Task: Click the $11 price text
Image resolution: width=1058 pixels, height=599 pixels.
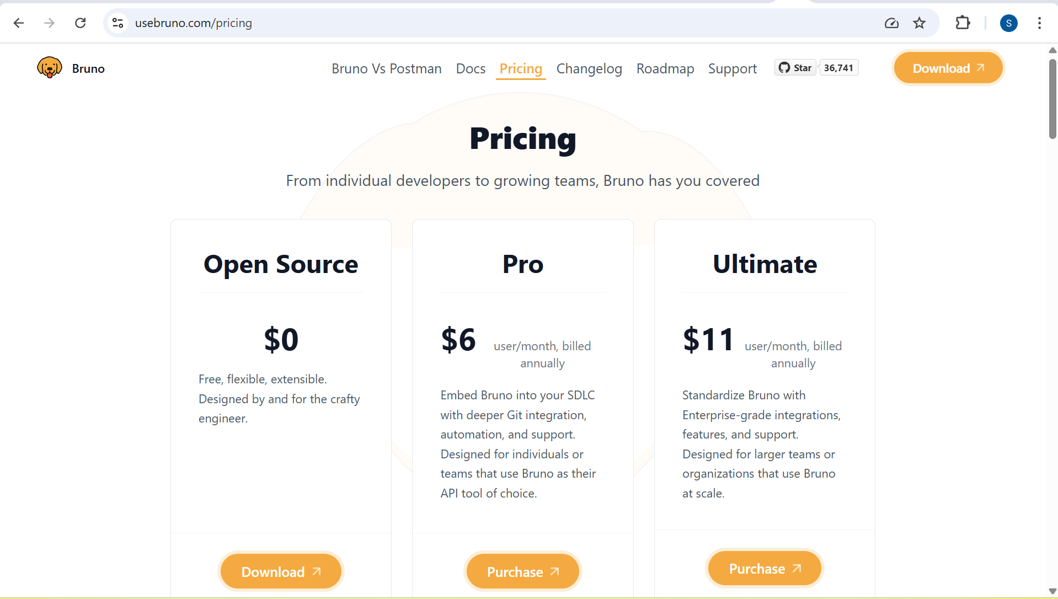Action: pyautogui.click(x=708, y=339)
